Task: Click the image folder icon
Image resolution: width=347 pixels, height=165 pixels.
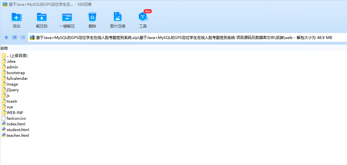Action: [3, 84]
